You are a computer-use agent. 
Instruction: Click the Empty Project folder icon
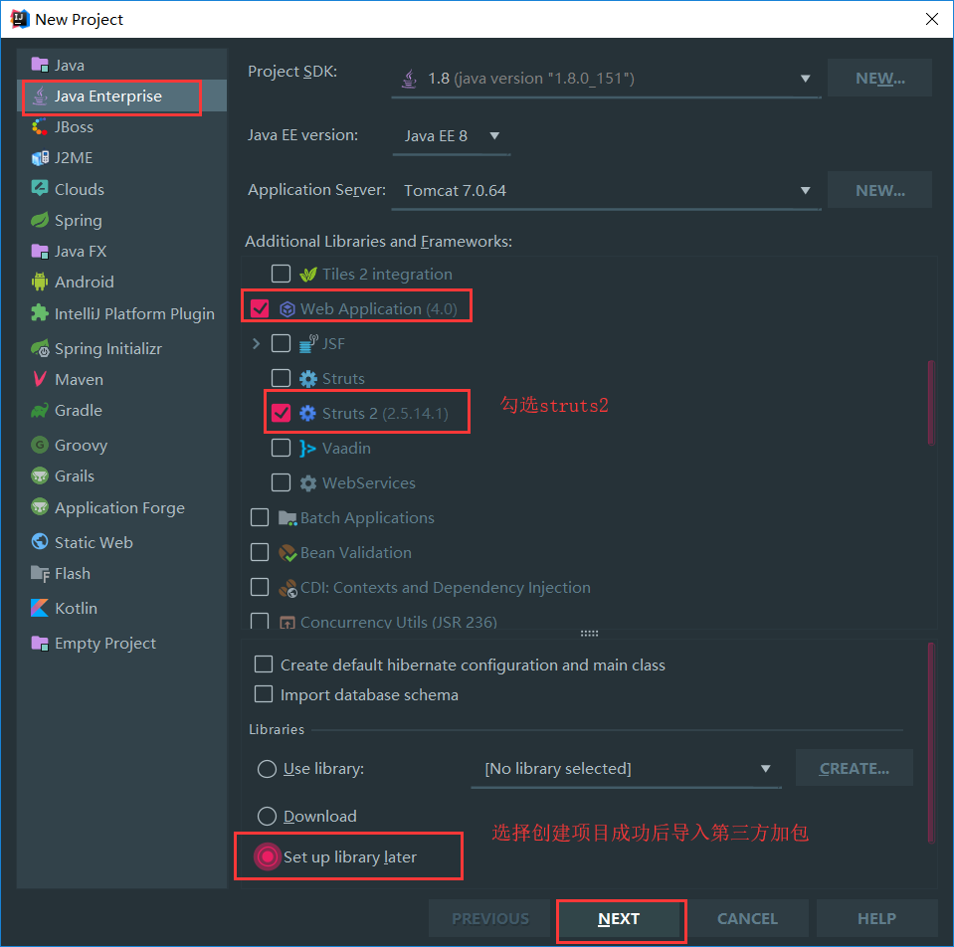40,643
